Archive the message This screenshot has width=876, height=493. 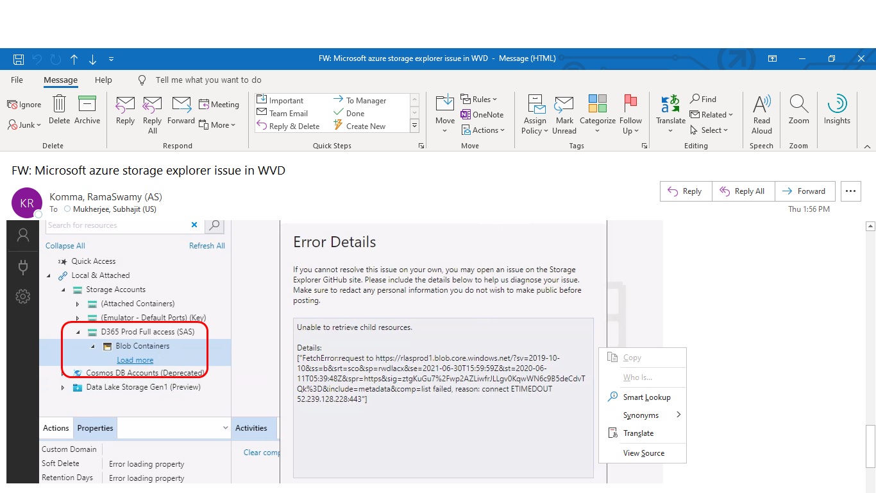tap(88, 112)
